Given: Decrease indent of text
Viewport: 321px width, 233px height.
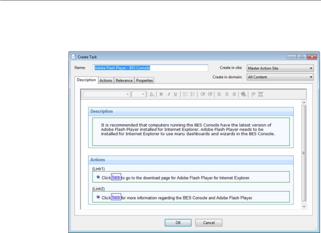Looking at the screenshot, I should 203,94.
